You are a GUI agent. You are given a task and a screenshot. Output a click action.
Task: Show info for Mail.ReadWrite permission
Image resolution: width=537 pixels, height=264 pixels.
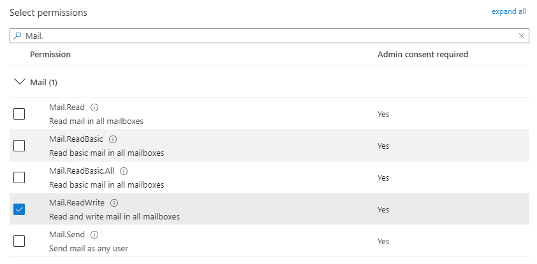click(x=114, y=203)
